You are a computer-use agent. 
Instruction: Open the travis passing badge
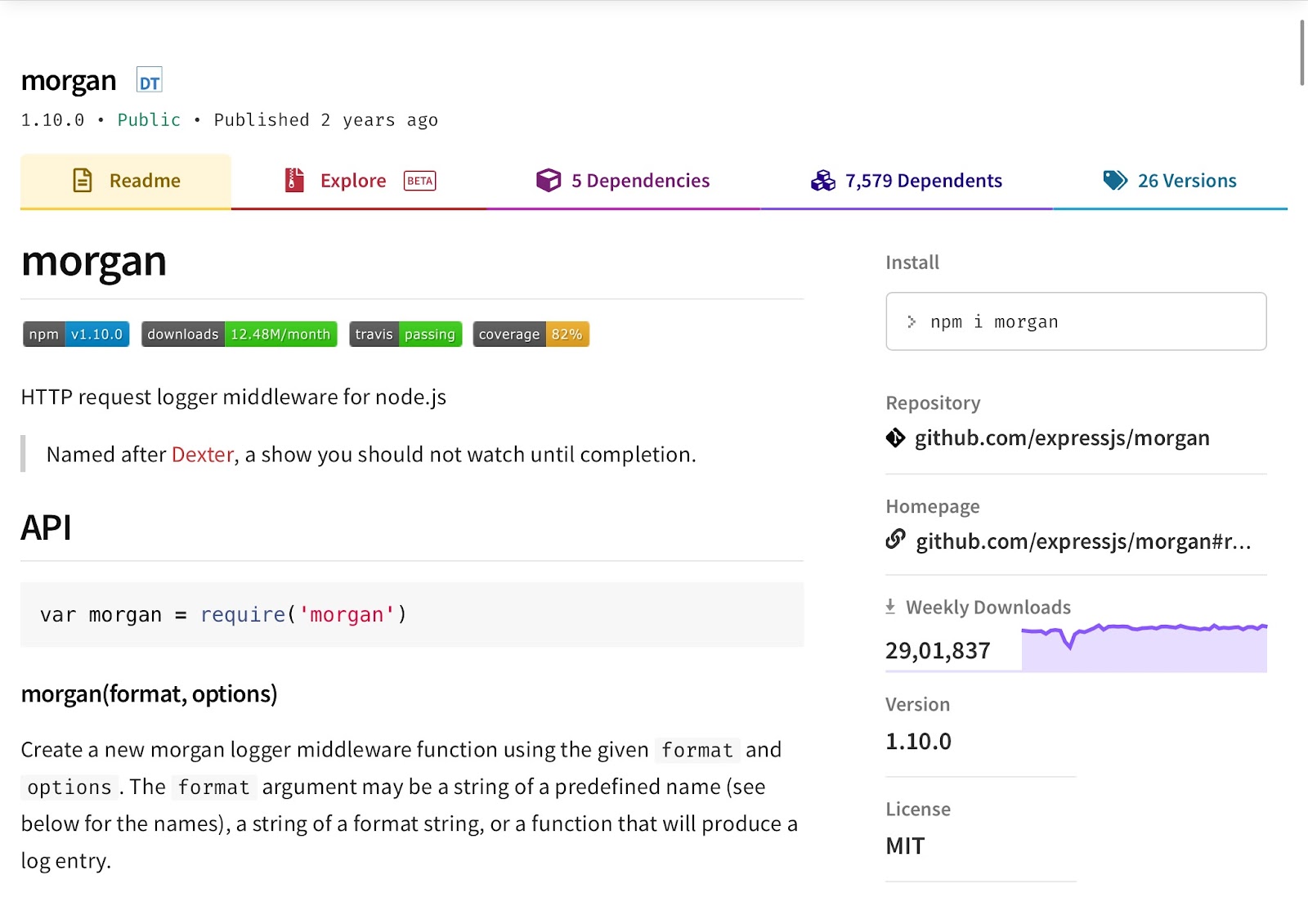click(x=405, y=334)
